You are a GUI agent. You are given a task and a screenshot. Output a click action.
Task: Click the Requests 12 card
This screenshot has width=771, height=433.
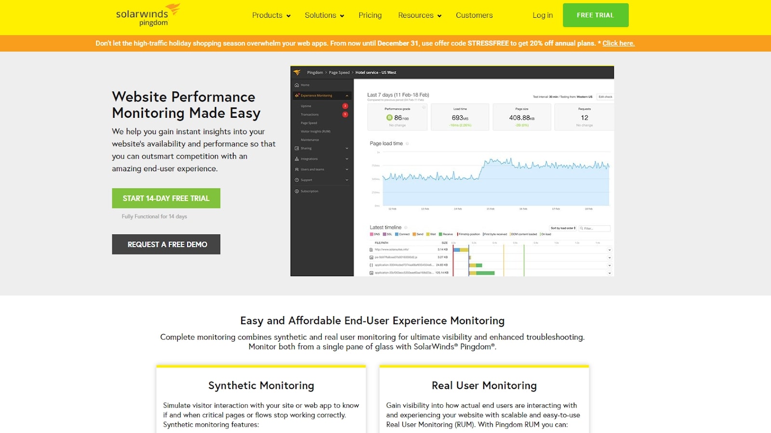[x=585, y=117]
